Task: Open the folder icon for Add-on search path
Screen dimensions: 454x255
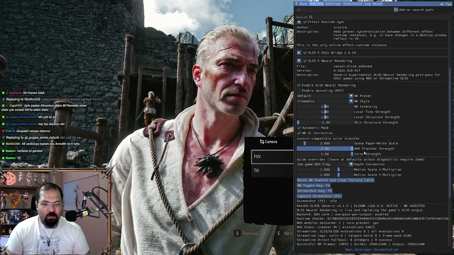Action: [396, 10]
